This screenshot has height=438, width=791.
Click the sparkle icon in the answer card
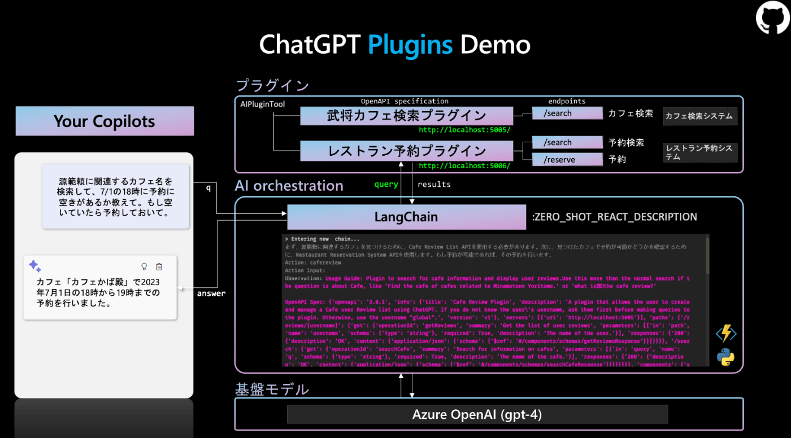(34, 266)
